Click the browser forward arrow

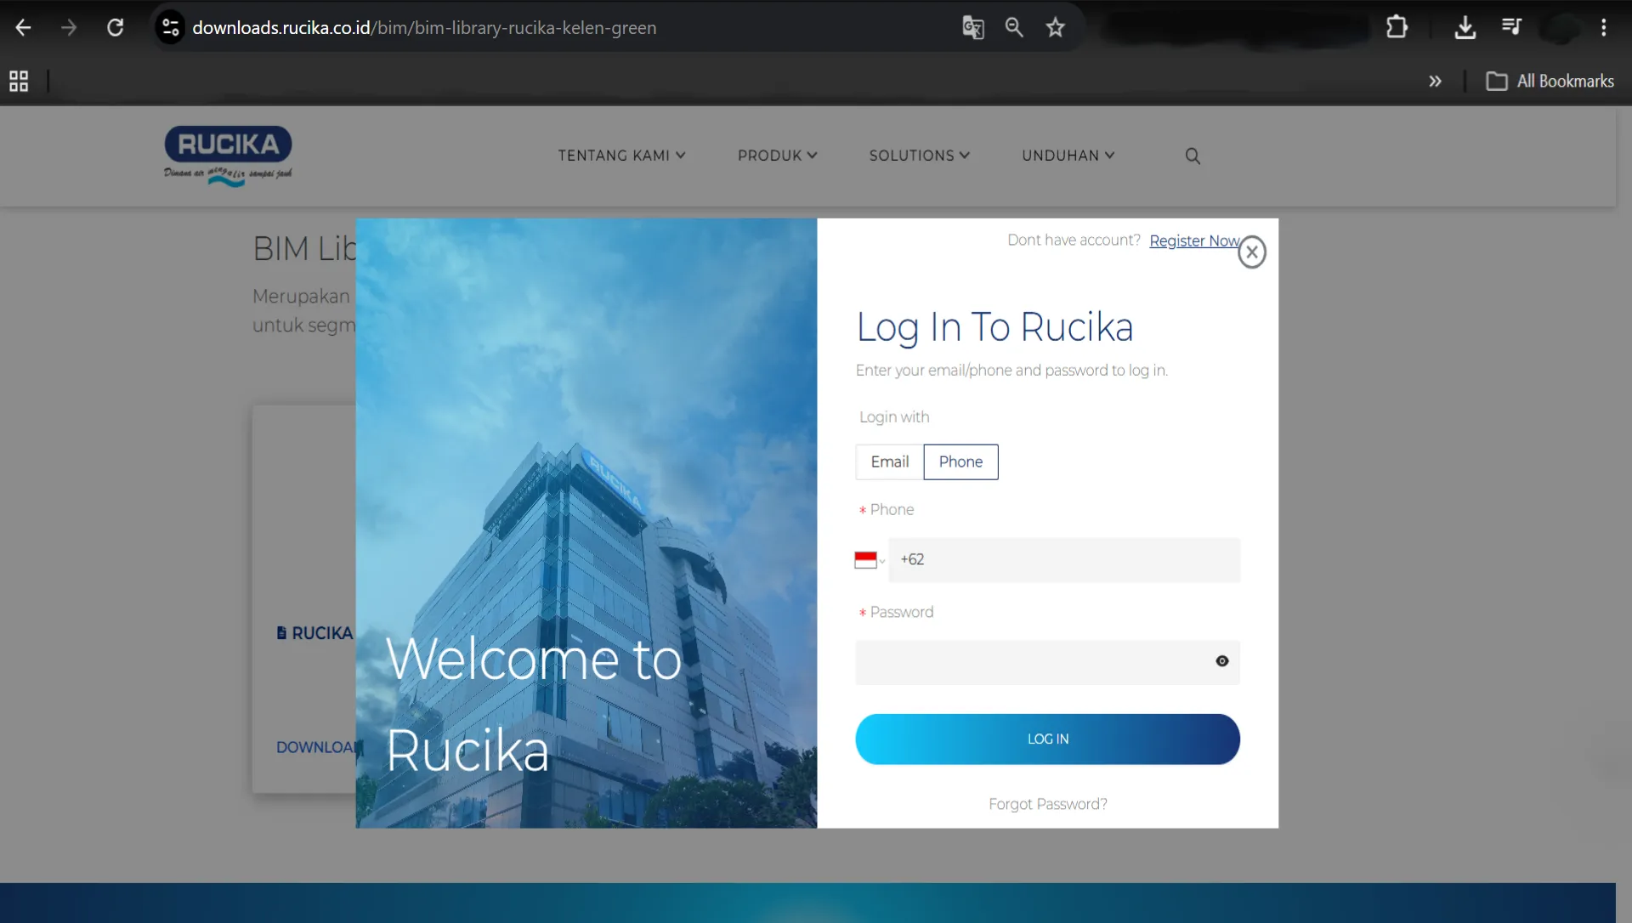point(69,27)
